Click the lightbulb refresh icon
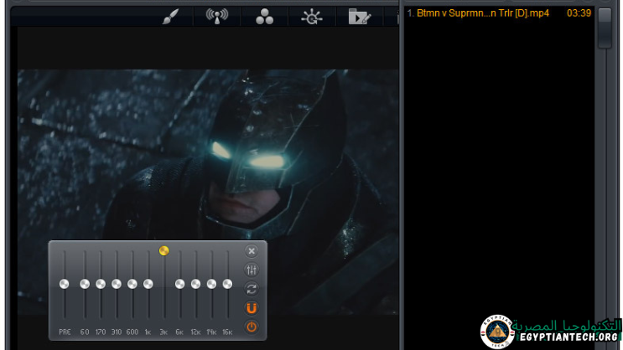 point(312,16)
